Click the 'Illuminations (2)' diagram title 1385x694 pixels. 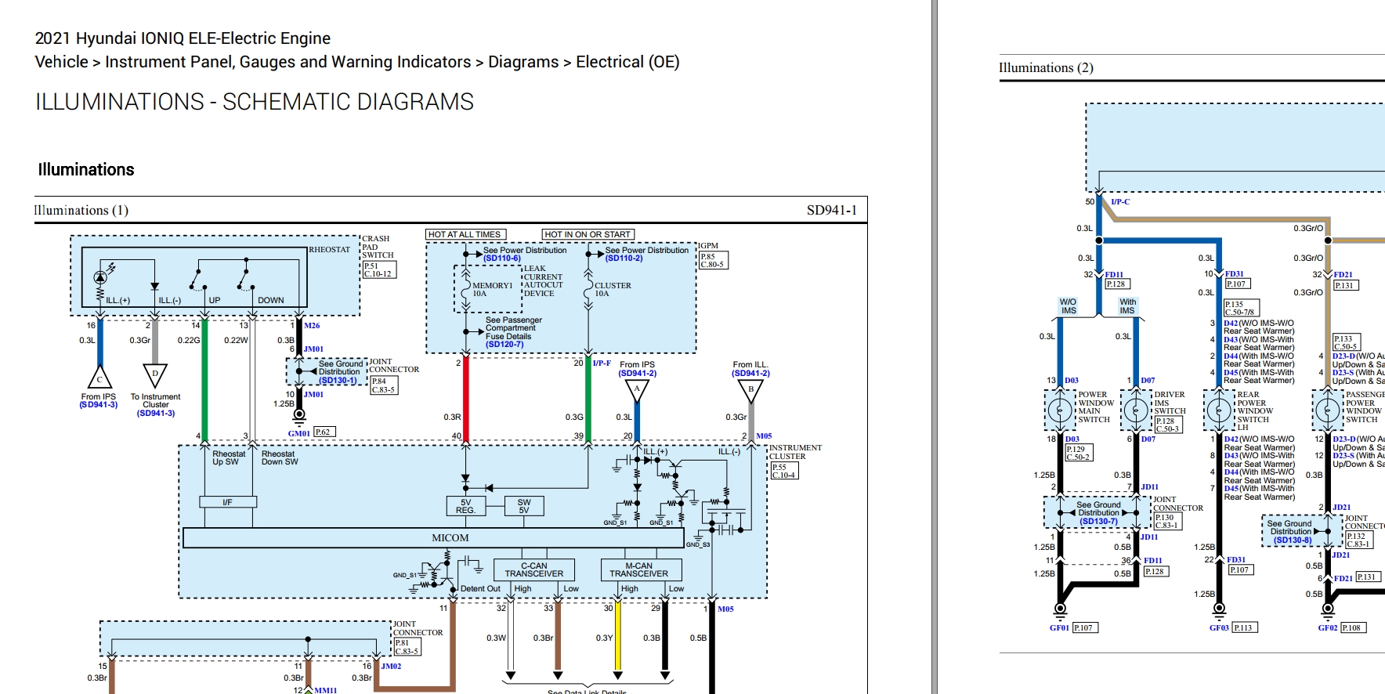click(1046, 67)
